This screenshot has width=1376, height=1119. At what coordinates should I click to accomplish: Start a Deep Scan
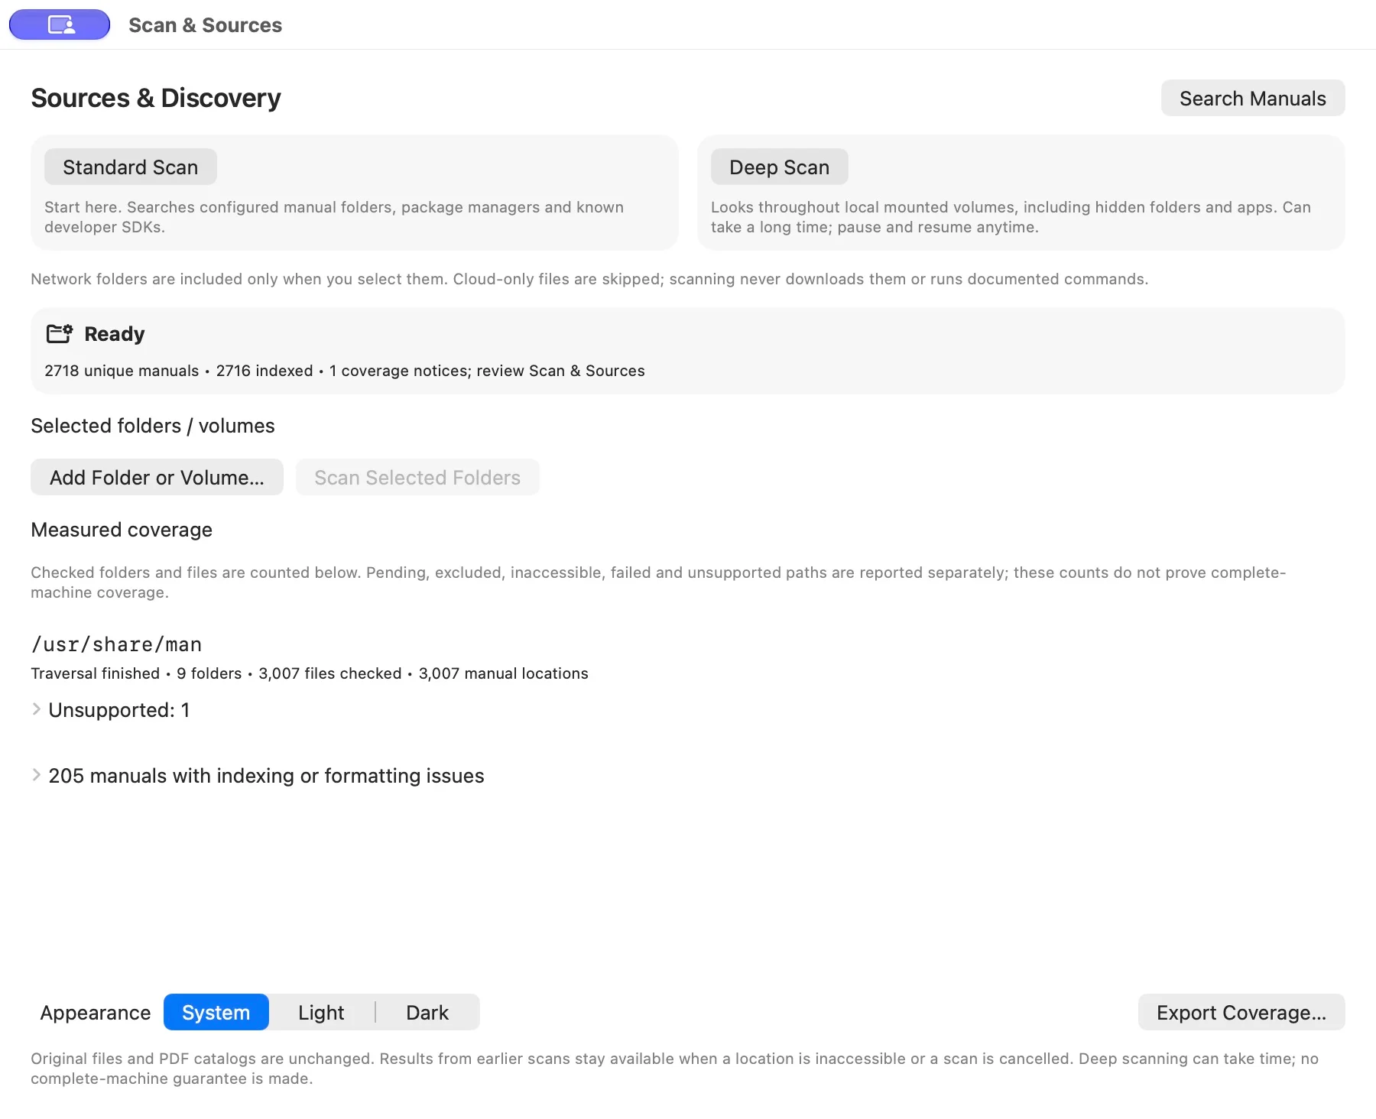point(780,167)
